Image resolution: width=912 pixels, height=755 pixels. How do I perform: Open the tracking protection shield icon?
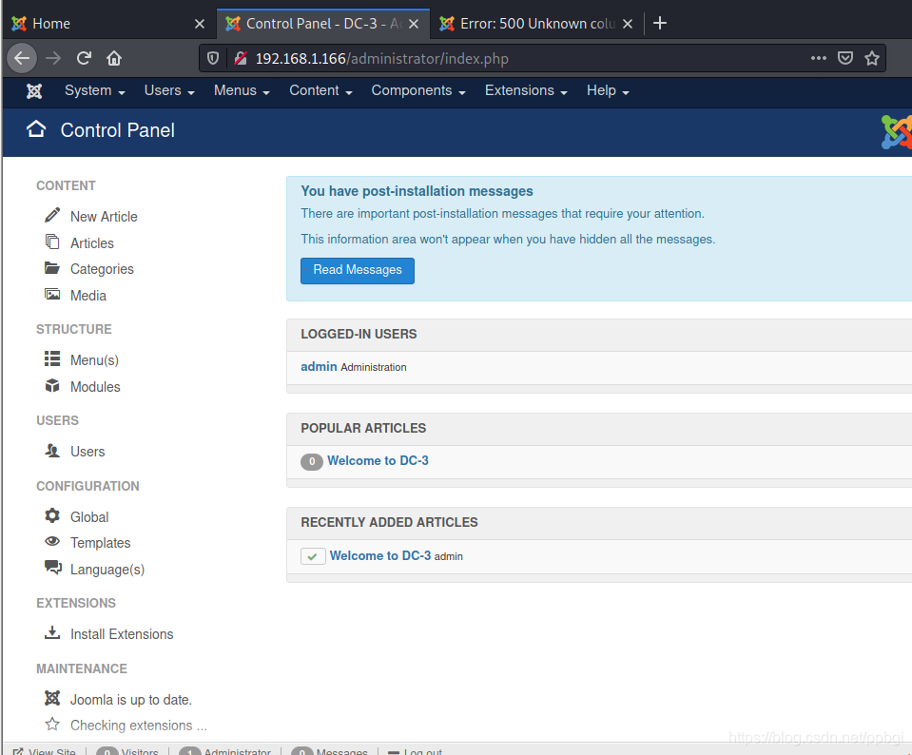point(213,58)
